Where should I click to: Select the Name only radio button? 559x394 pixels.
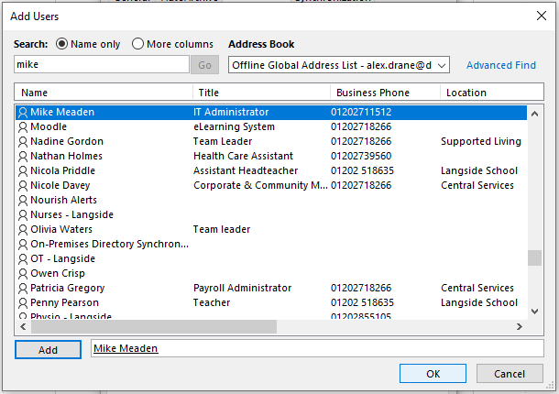tap(62, 44)
